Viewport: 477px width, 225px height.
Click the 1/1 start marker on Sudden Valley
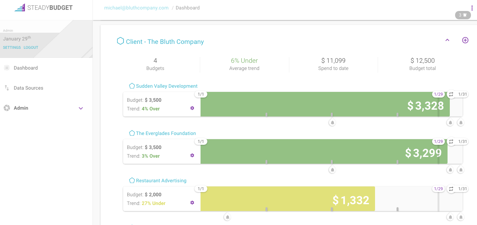[201, 94]
